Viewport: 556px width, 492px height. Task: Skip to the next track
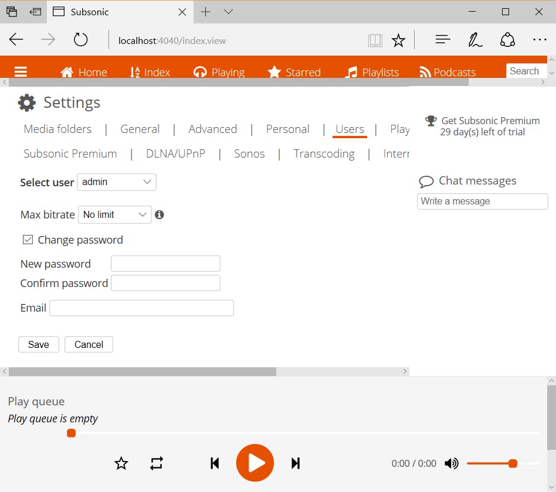[x=296, y=463]
